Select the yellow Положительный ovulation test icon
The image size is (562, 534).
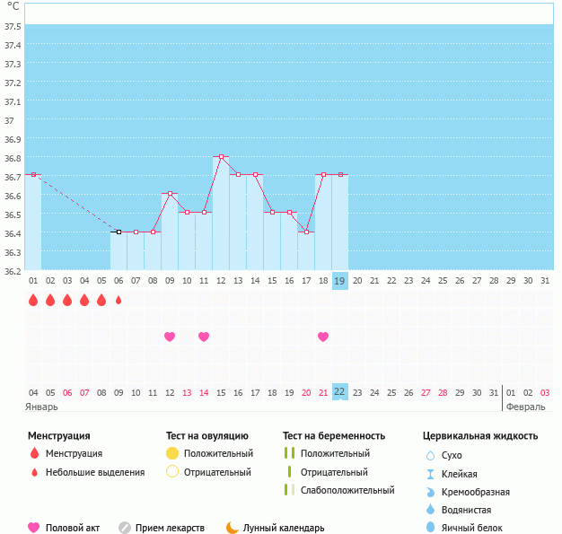(x=172, y=453)
